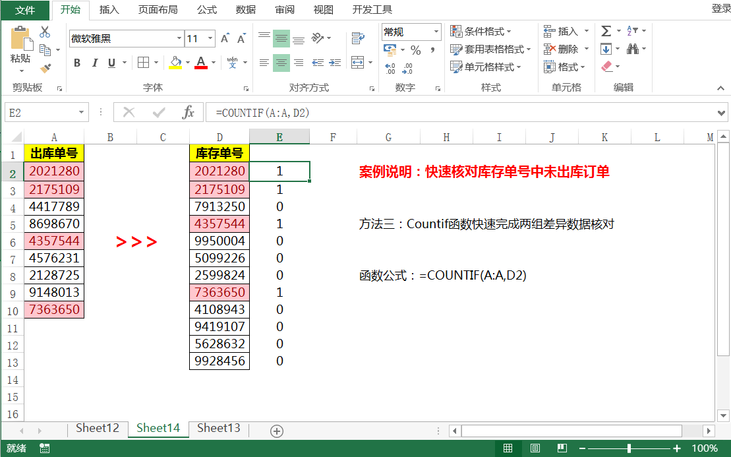
Task: Toggle center horizontal alignment
Action: [281, 63]
